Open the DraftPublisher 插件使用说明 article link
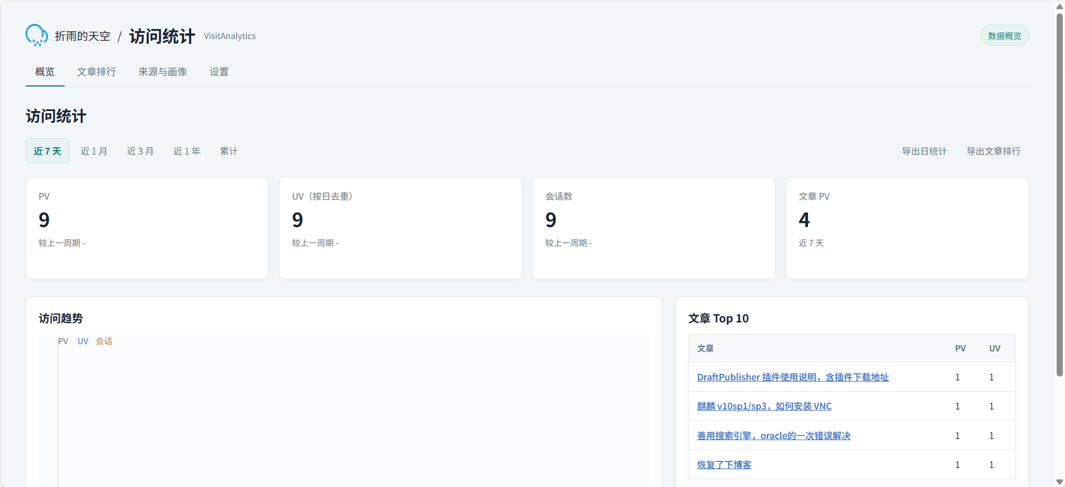This screenshot has width=1065, height=487. click(x=793, y=377)
